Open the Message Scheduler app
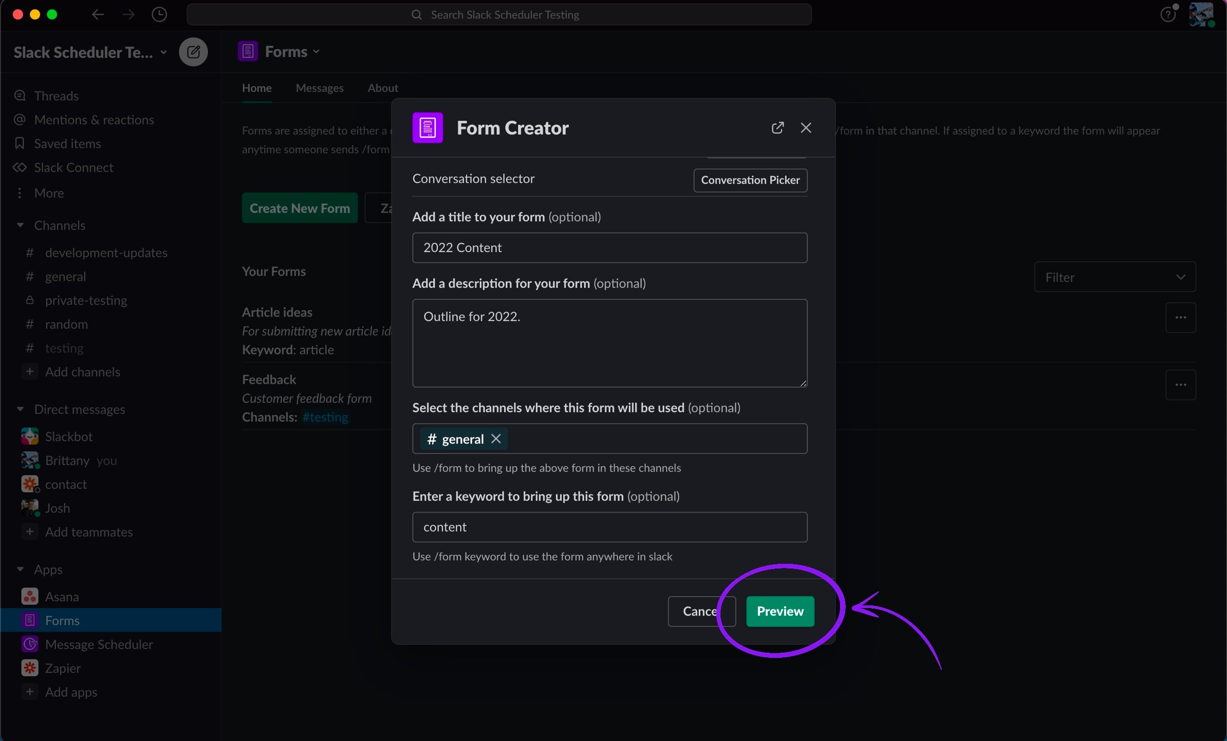1227x741 pixels. (x=99, y=644)
